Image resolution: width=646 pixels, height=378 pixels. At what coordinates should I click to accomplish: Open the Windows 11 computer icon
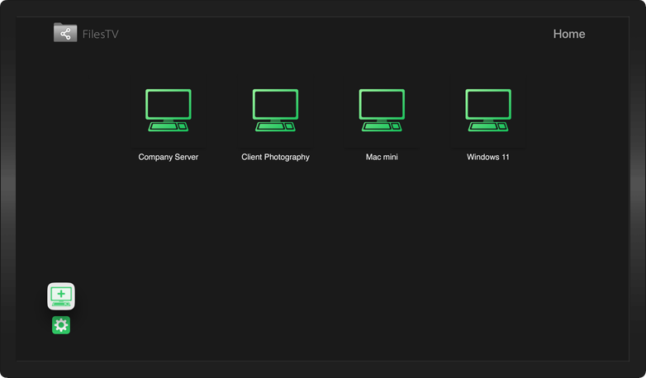coord(488,111)
